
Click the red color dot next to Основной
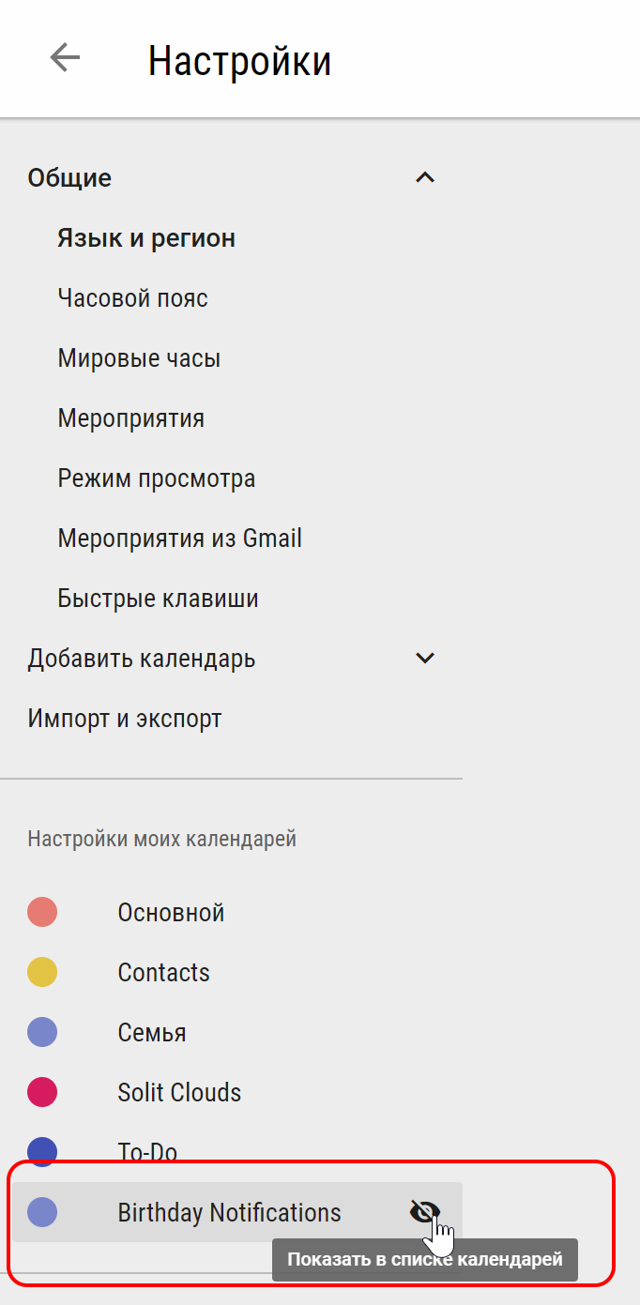[x=41, y=912]
